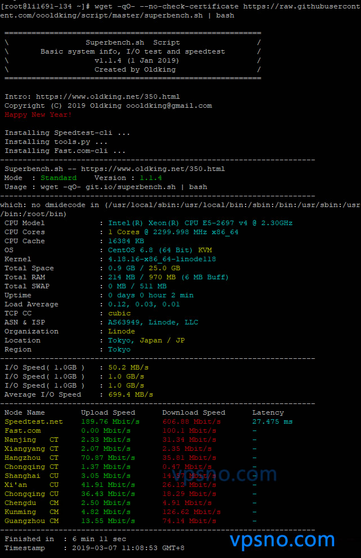This screenshot has height=558, width=361.
Task: Click the 'Upload Speed' column header
Action: [x=108, y=412]
